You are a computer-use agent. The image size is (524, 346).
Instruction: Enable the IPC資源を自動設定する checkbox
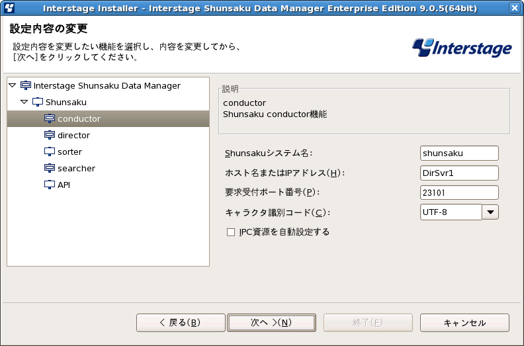tap(231, 232)
